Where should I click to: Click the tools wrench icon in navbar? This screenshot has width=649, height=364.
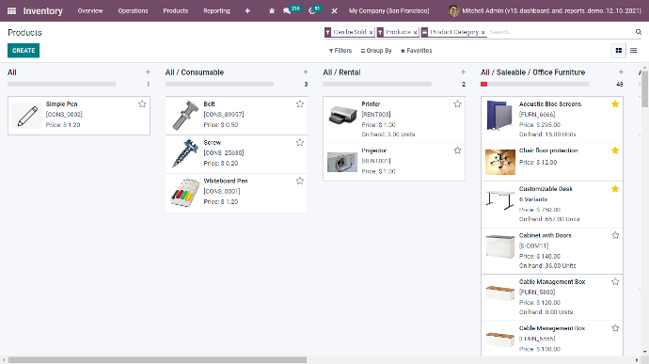[334, 11]
